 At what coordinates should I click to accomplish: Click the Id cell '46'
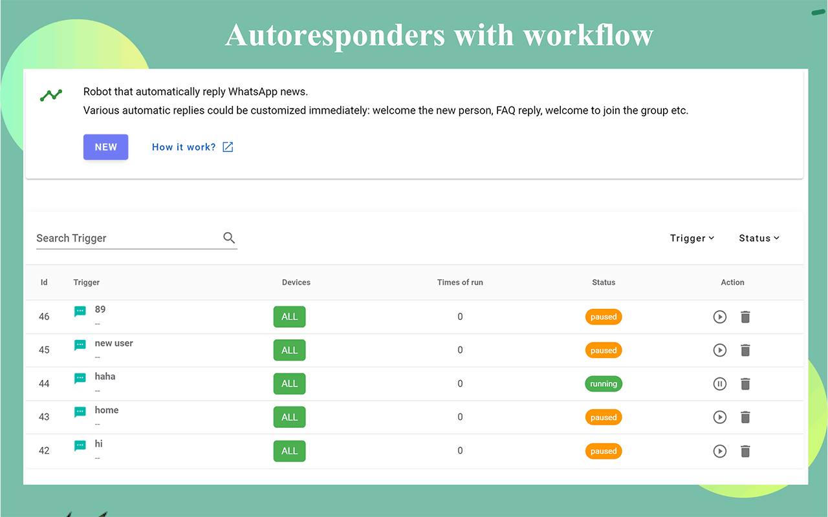[44, 317]
